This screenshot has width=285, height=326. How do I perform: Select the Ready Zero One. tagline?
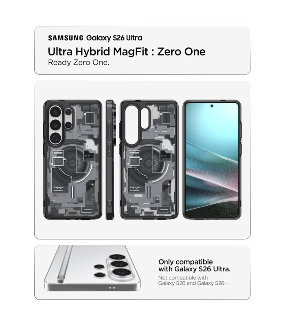[79, 63]
